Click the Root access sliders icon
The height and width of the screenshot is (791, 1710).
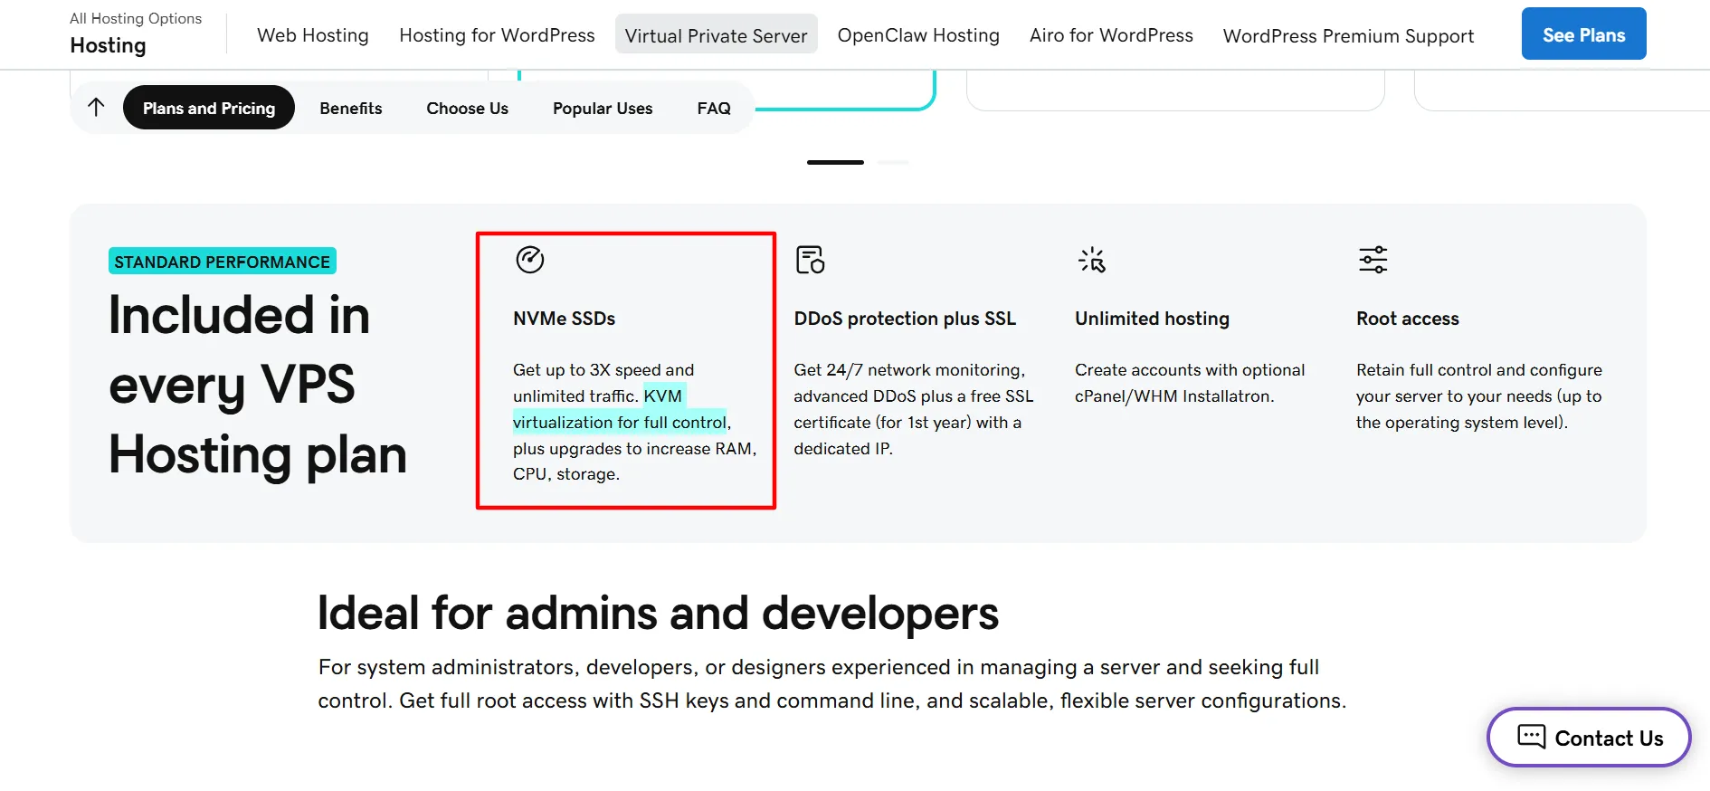click(1373, 260)
